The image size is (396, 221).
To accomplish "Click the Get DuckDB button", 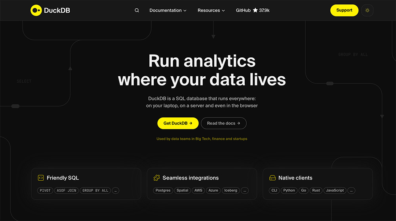I will click(x=178, y=123).
